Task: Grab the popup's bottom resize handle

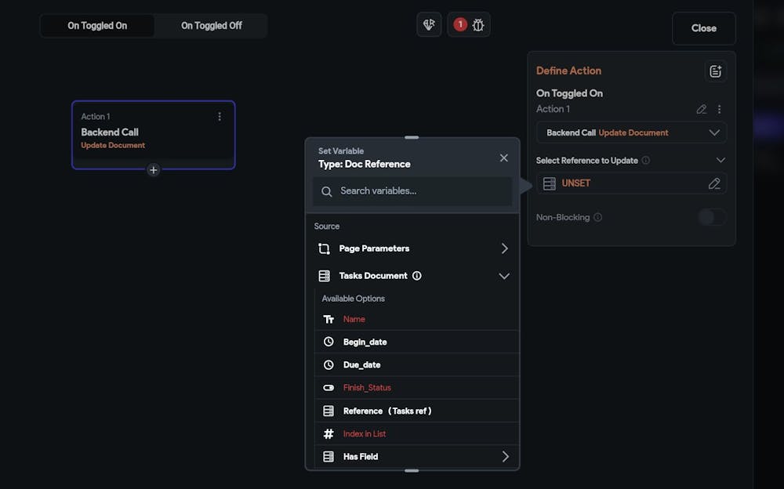Action: click(x=412, y=470)
